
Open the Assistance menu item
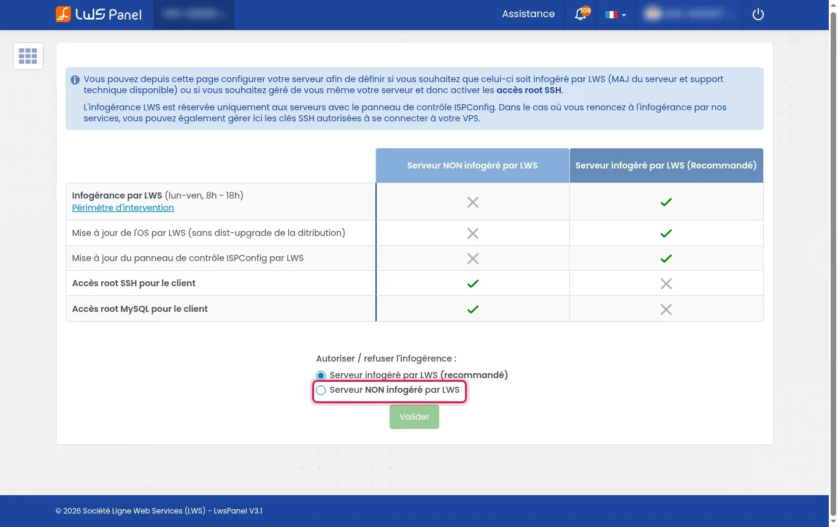coord(528,14)
